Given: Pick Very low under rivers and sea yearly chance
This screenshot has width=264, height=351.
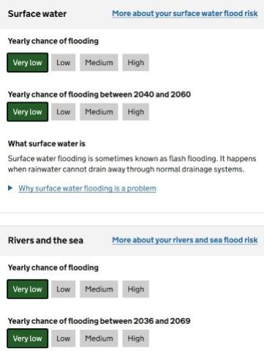Looking at the screenshot, I should pyautogui.click(x=28, y=290).
